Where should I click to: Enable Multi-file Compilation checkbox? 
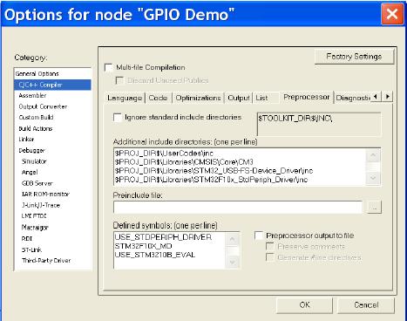[109, 67]
